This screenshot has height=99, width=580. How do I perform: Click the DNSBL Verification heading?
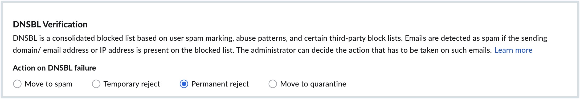coord(50,24)
